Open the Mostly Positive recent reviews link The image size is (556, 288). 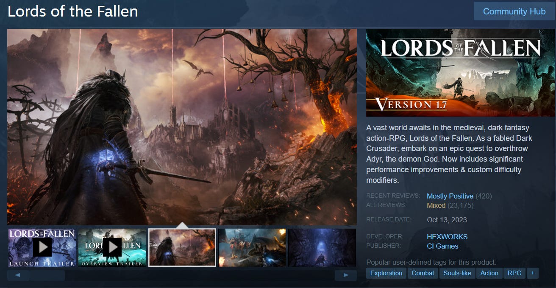coord(450,196)
